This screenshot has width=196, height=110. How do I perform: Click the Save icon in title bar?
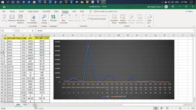click(4, 7)
